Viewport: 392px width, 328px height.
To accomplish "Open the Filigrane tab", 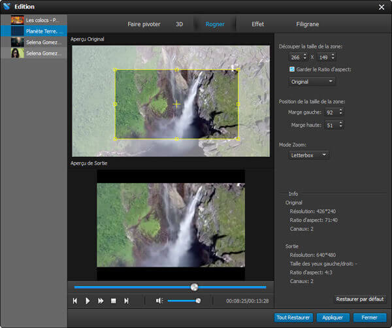I will 307,24.
